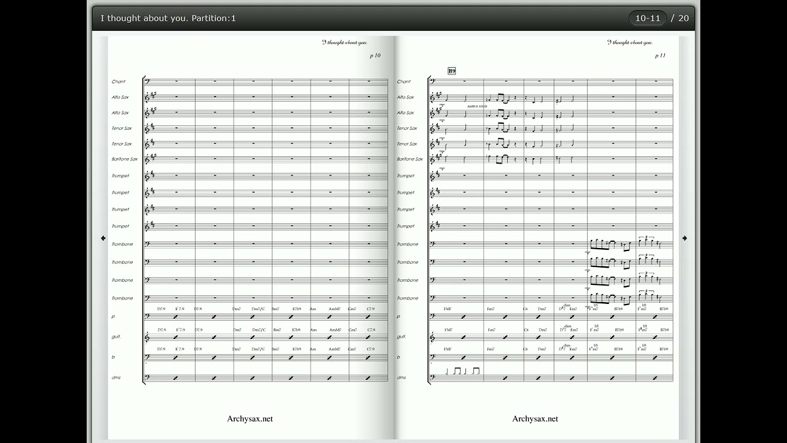Click the "Baritone Sax" label on page 11
The width and height of the screenshot is (787, 443).
coord(410,159)
